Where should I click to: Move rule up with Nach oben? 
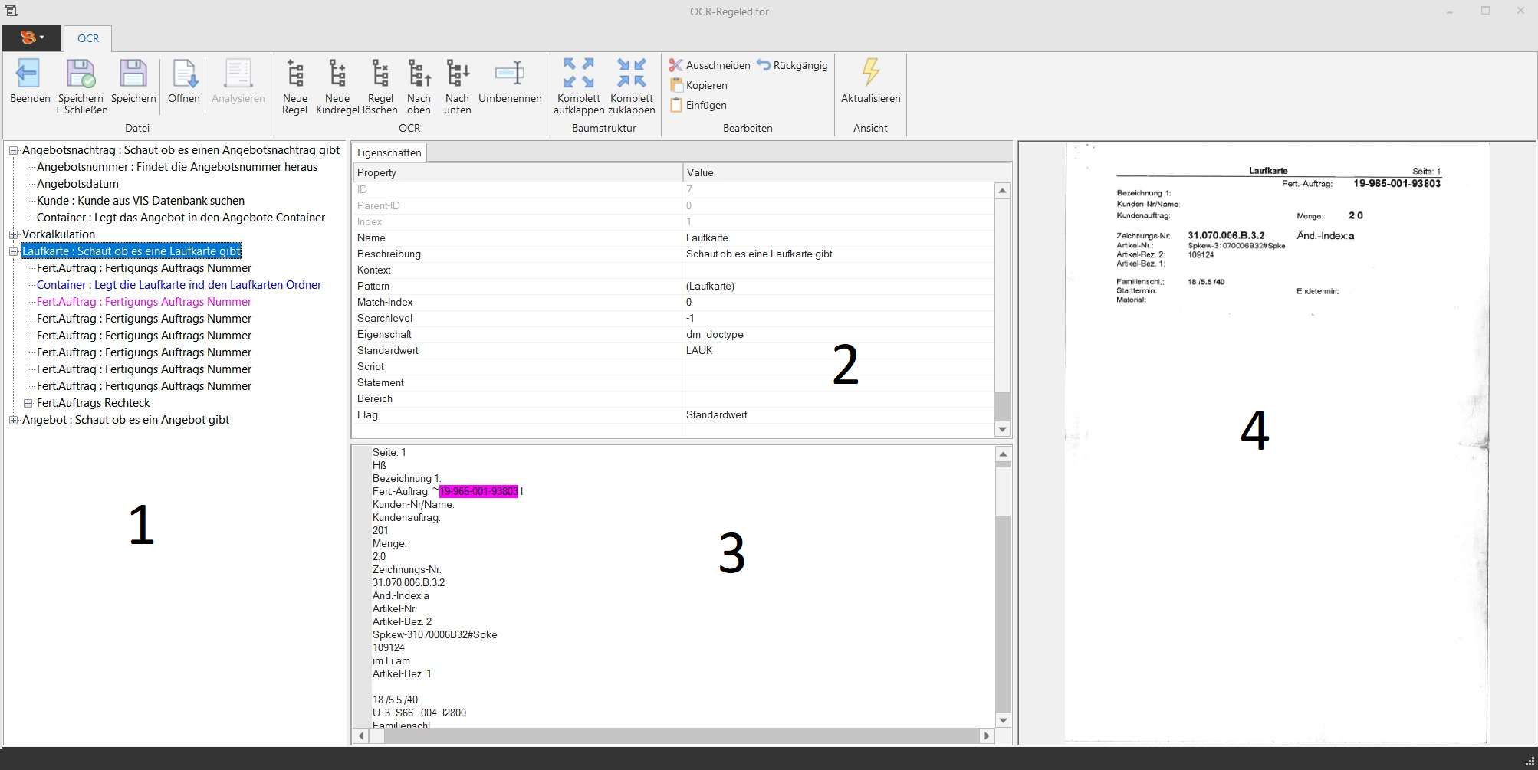point(419,74)
